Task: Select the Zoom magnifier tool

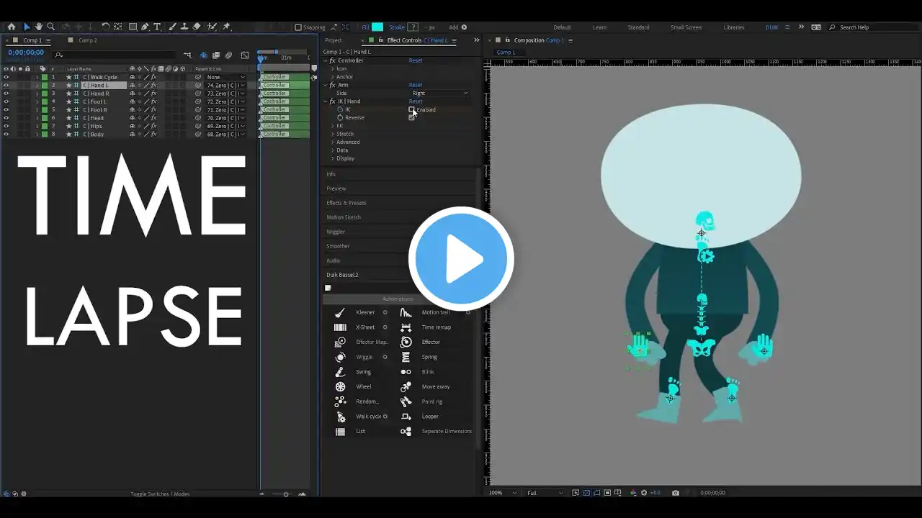Action: pos(51,27)
